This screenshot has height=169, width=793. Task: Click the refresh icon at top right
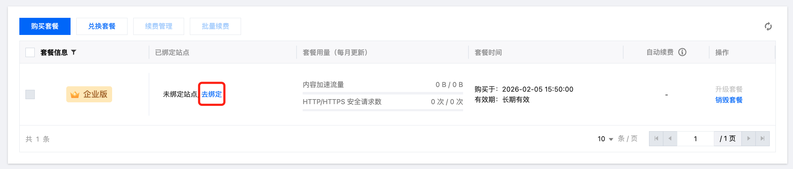[768, 26]
